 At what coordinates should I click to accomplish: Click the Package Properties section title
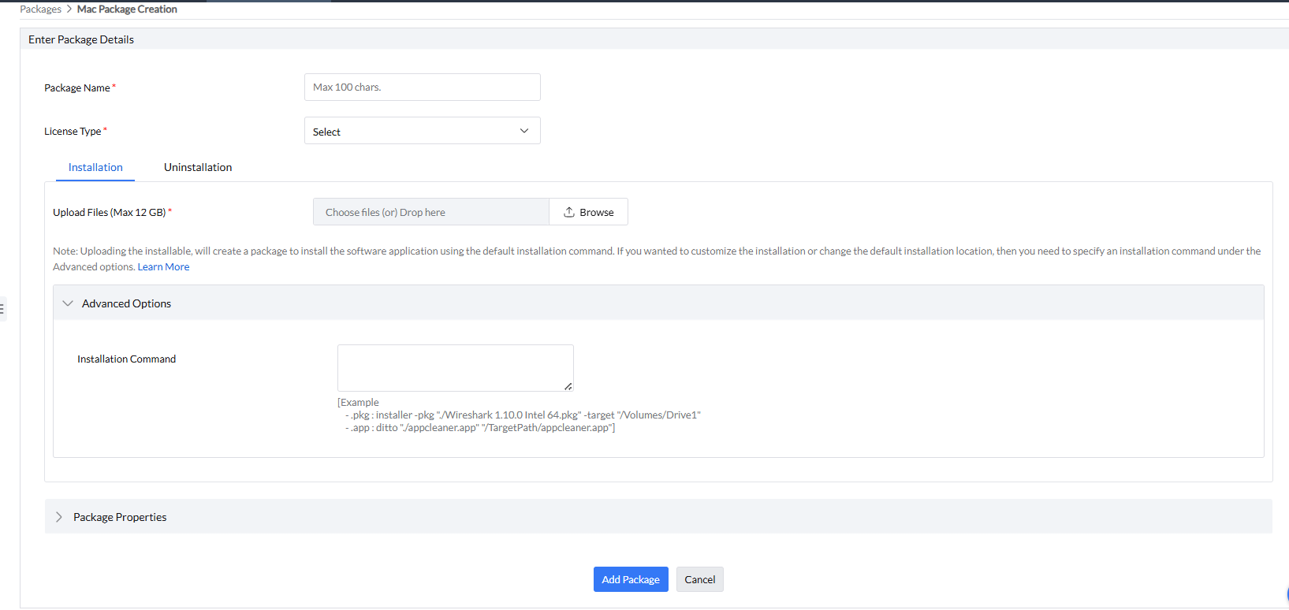click(120, 517)
